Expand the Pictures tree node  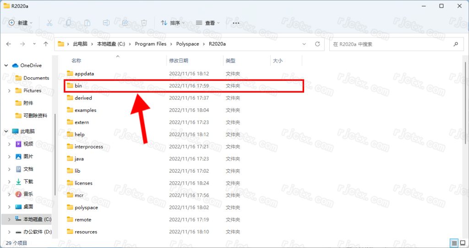10,91
